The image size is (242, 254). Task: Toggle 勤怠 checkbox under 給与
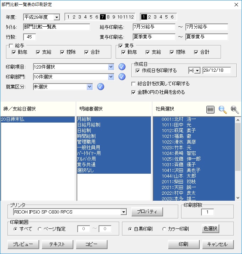pyautogui.click(x=14, y=52)
